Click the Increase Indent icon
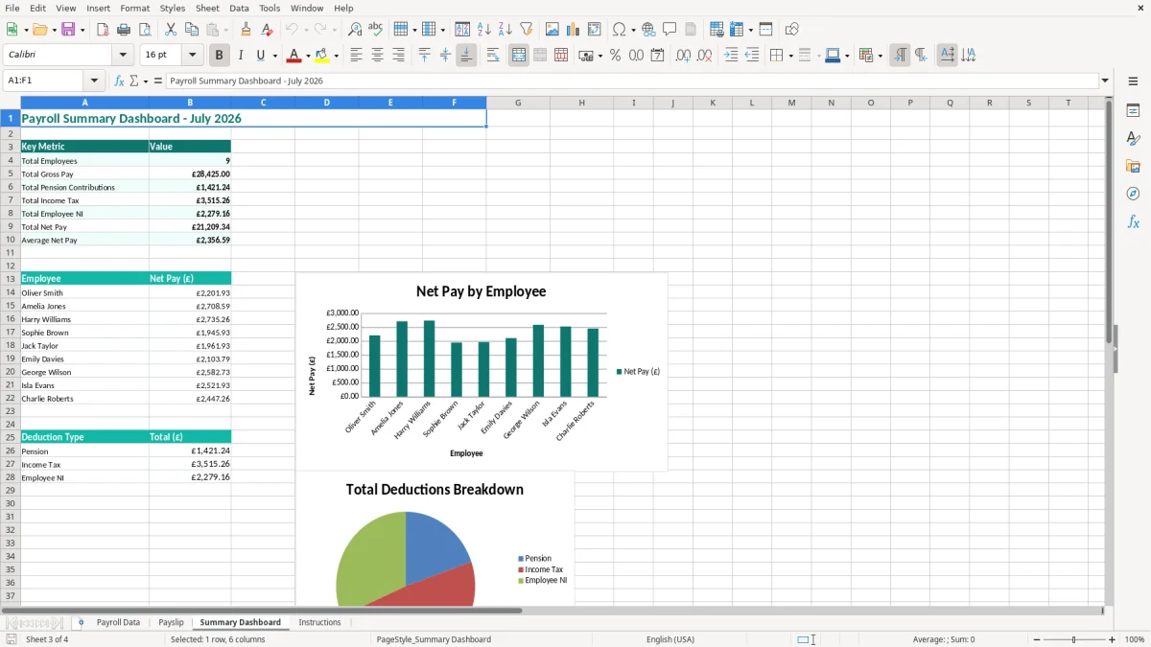The image size is (1151, 647). [731, 56]
